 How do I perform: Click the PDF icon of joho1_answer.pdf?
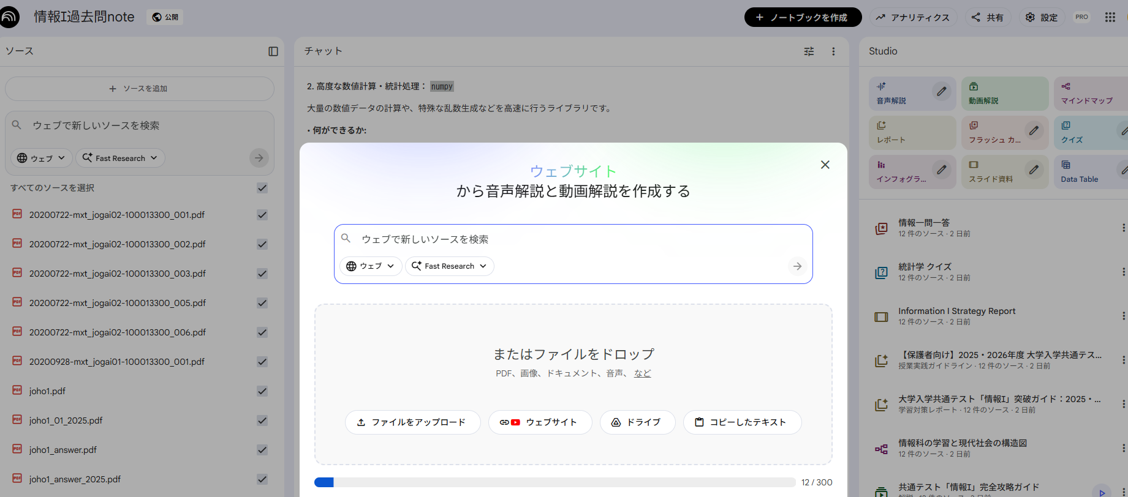point(17,449)
